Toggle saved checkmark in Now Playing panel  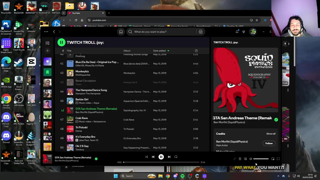pyautogui.click(x=276, y=120)
